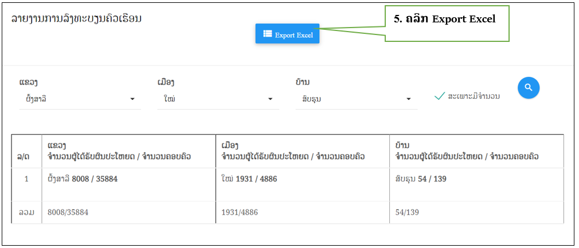Open the ບ້ານ dropdown showing ສິບຮຸນ
This screenshot has height=248, width=579.
355,99
